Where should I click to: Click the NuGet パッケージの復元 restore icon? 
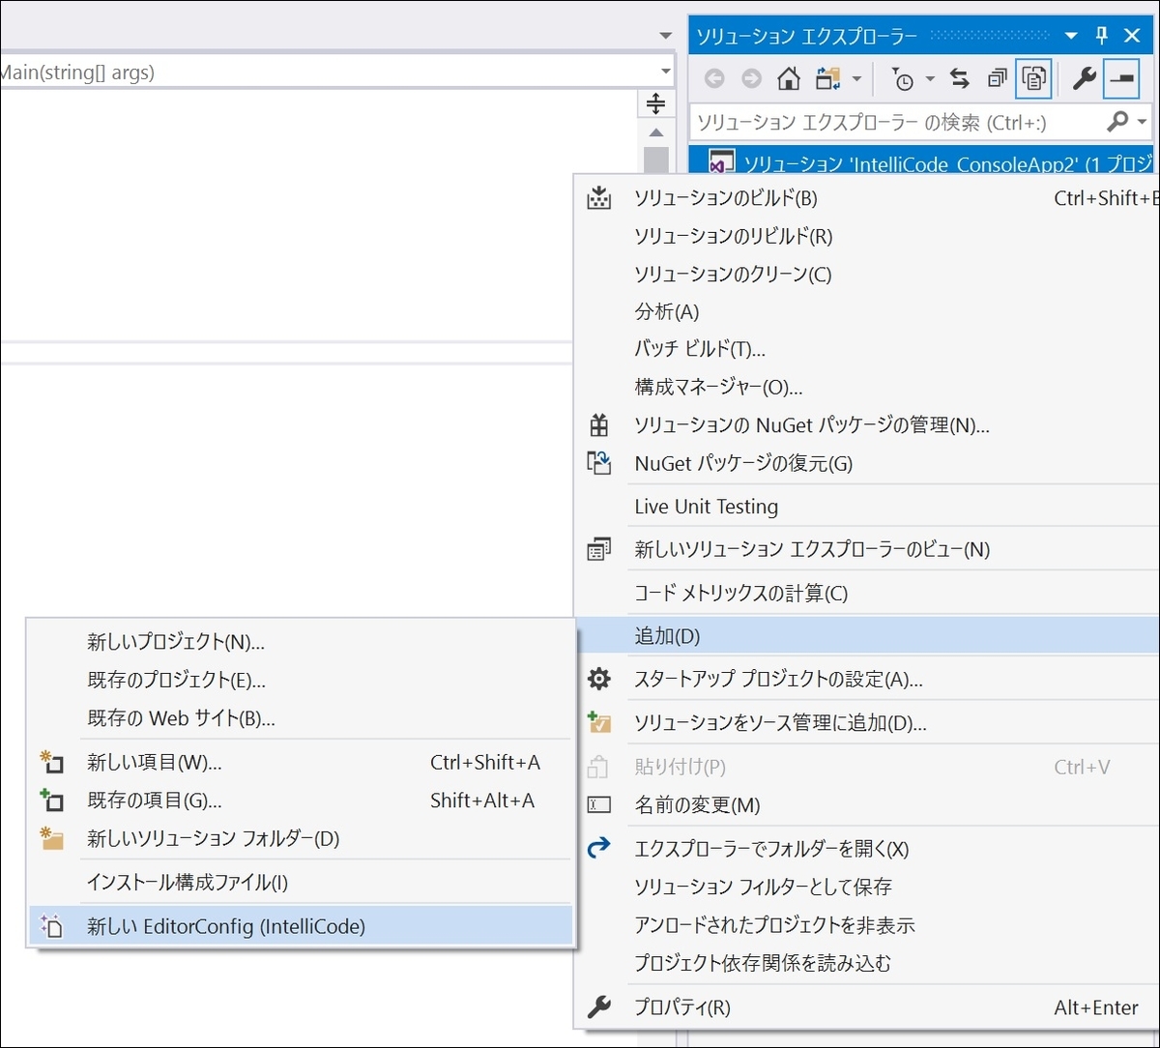pyautogui.click(x=599, y=463)
